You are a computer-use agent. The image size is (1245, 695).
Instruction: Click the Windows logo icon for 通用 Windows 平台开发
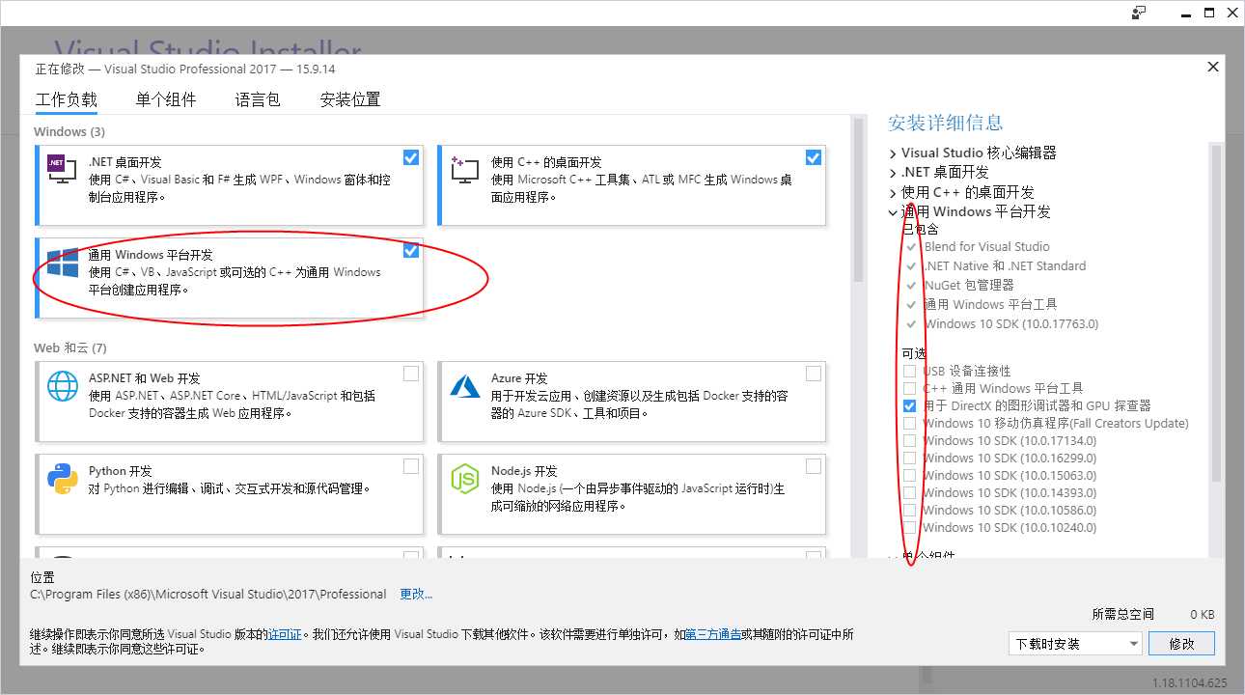point(63,263)
